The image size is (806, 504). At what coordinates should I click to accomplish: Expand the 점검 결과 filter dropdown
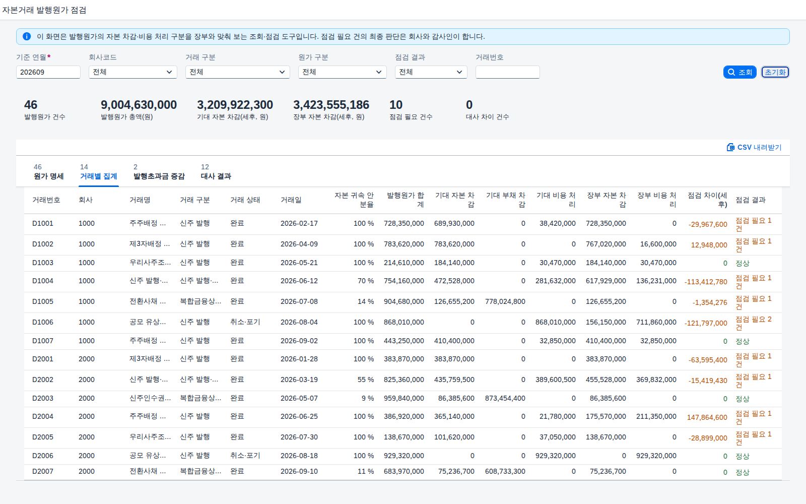coord(431,72)
